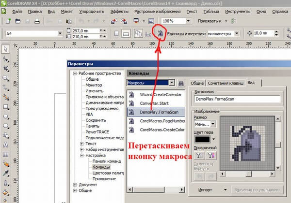Screen dimensions: 291x203
Task: Open the Инструменты menu
Action: point(238,12)
